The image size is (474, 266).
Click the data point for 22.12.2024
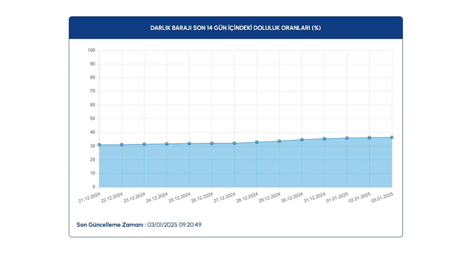click(122, 145)
